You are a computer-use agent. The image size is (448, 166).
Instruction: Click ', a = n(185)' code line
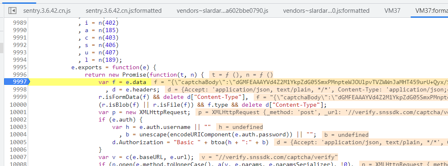98,30
